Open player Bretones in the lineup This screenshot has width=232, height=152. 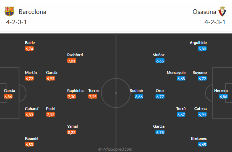(199, 138)
